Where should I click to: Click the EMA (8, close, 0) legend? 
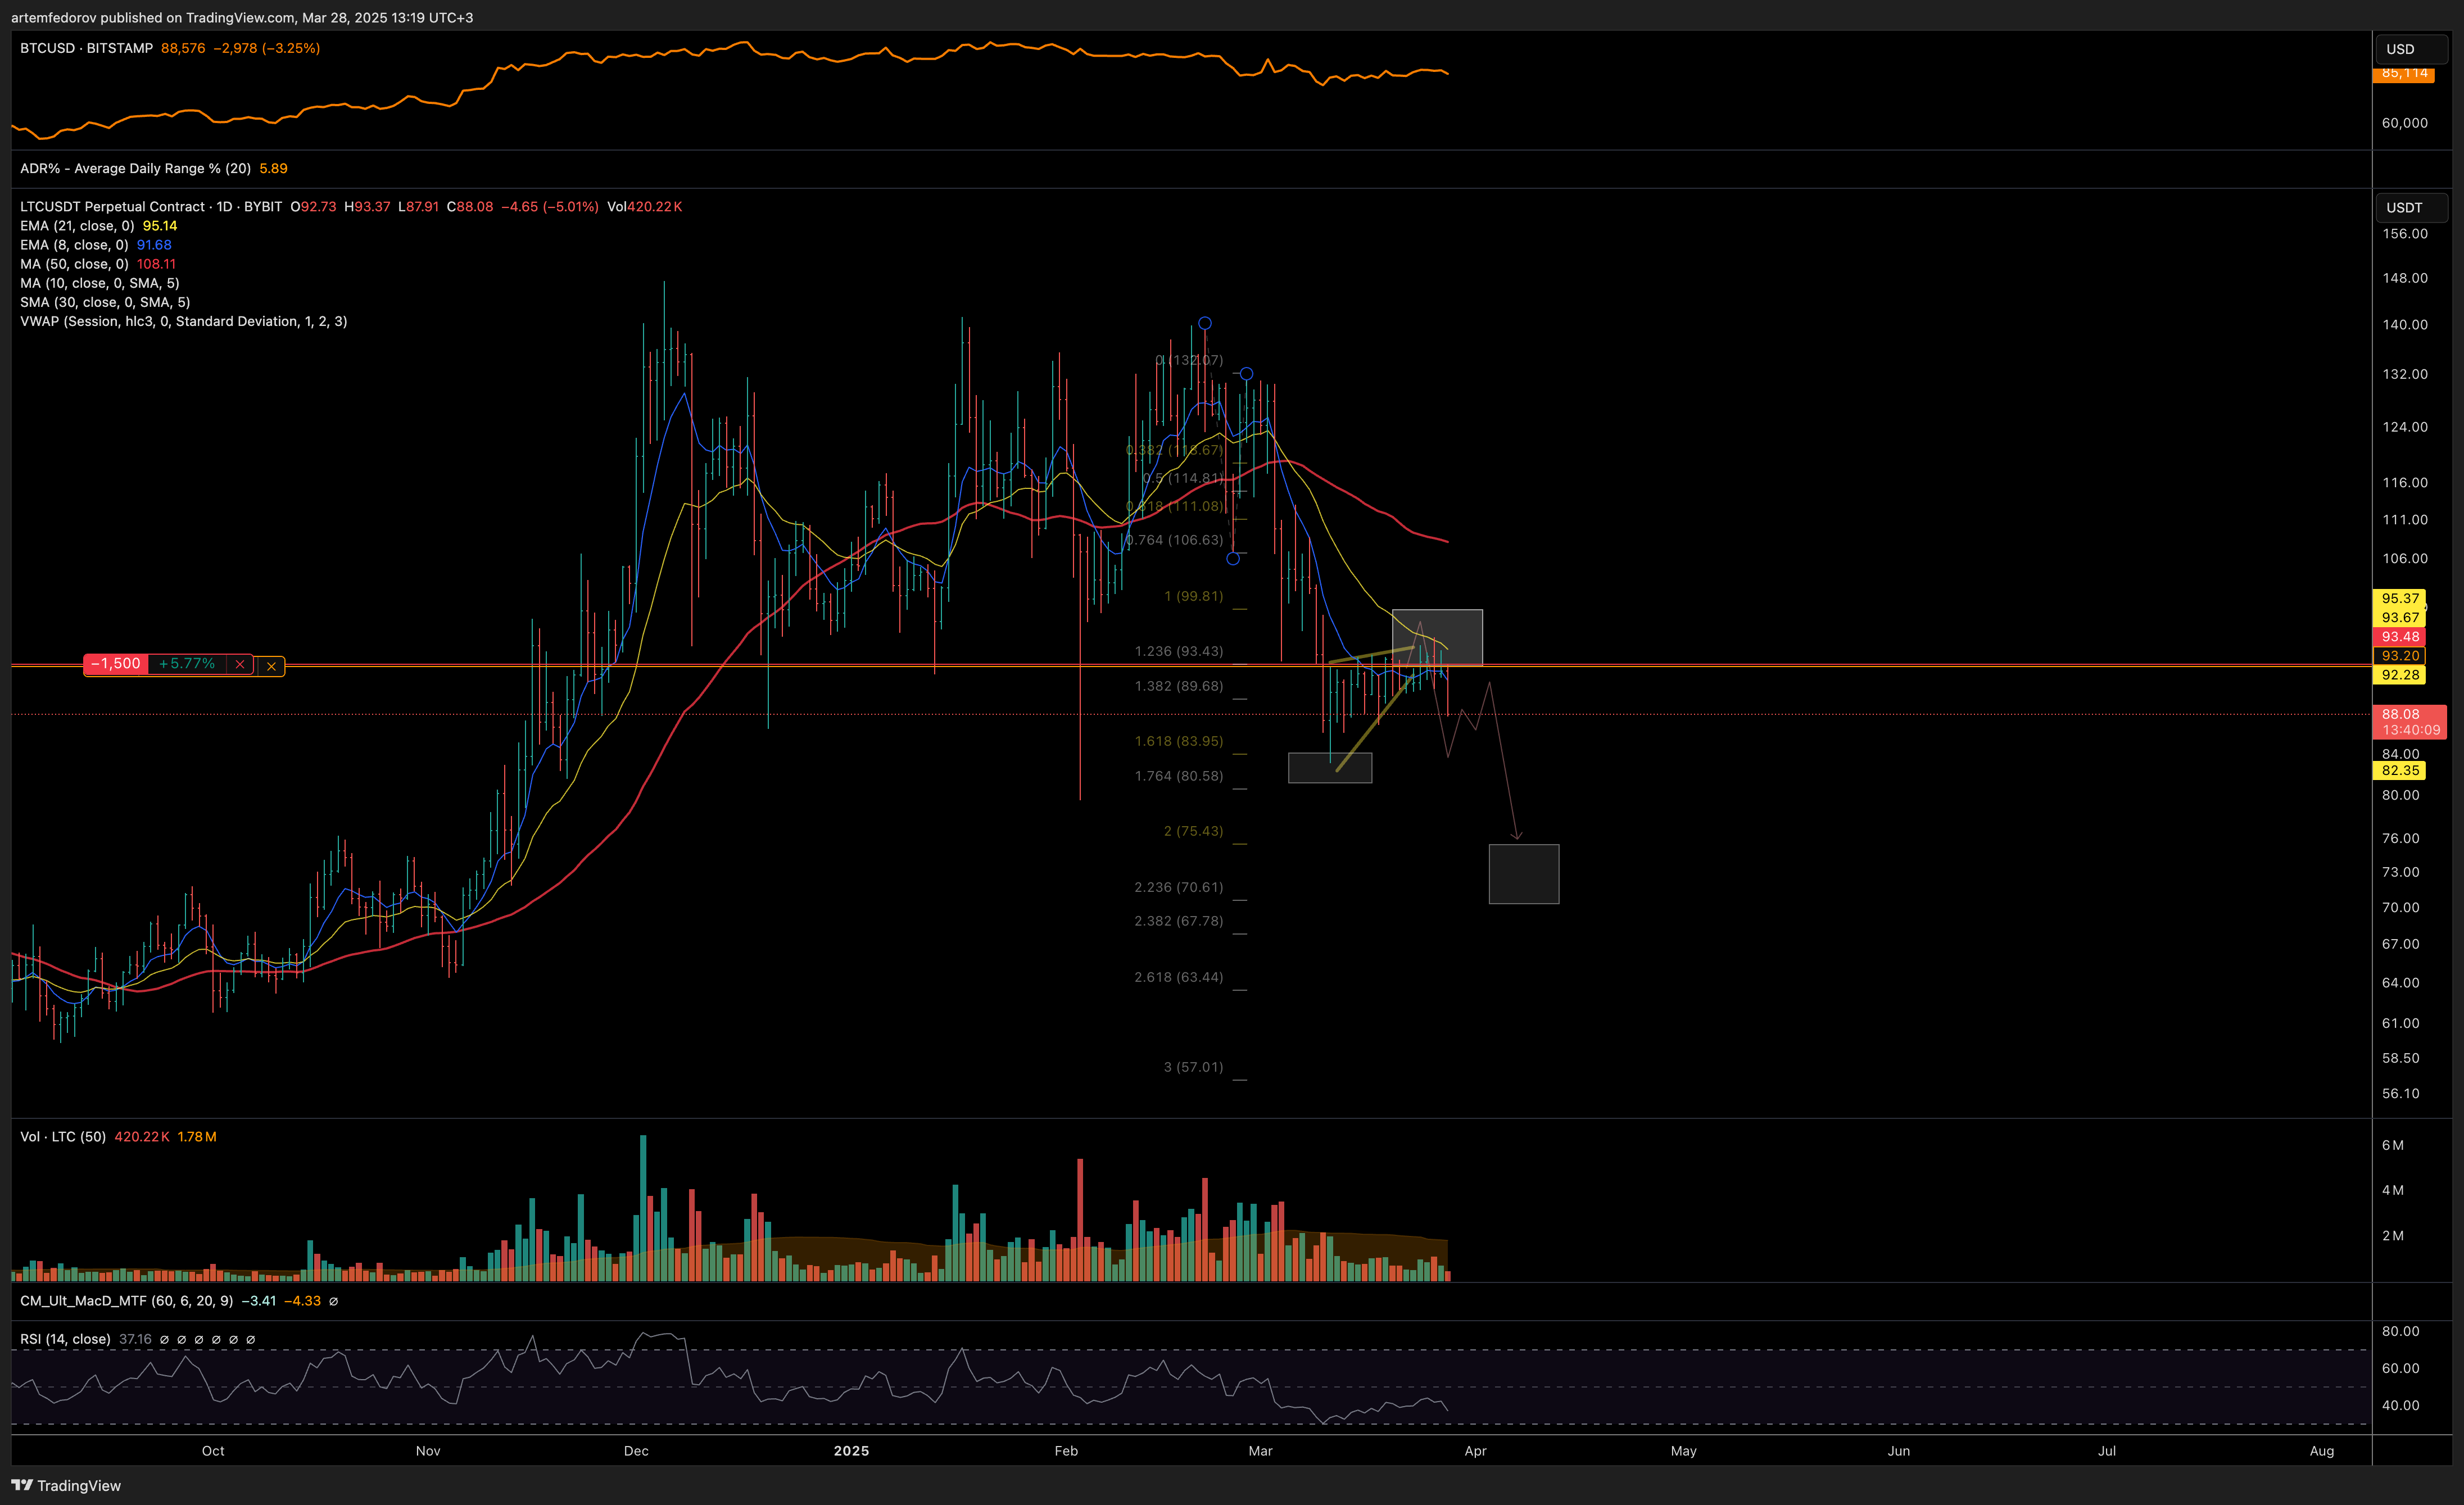tap(74, 245)
